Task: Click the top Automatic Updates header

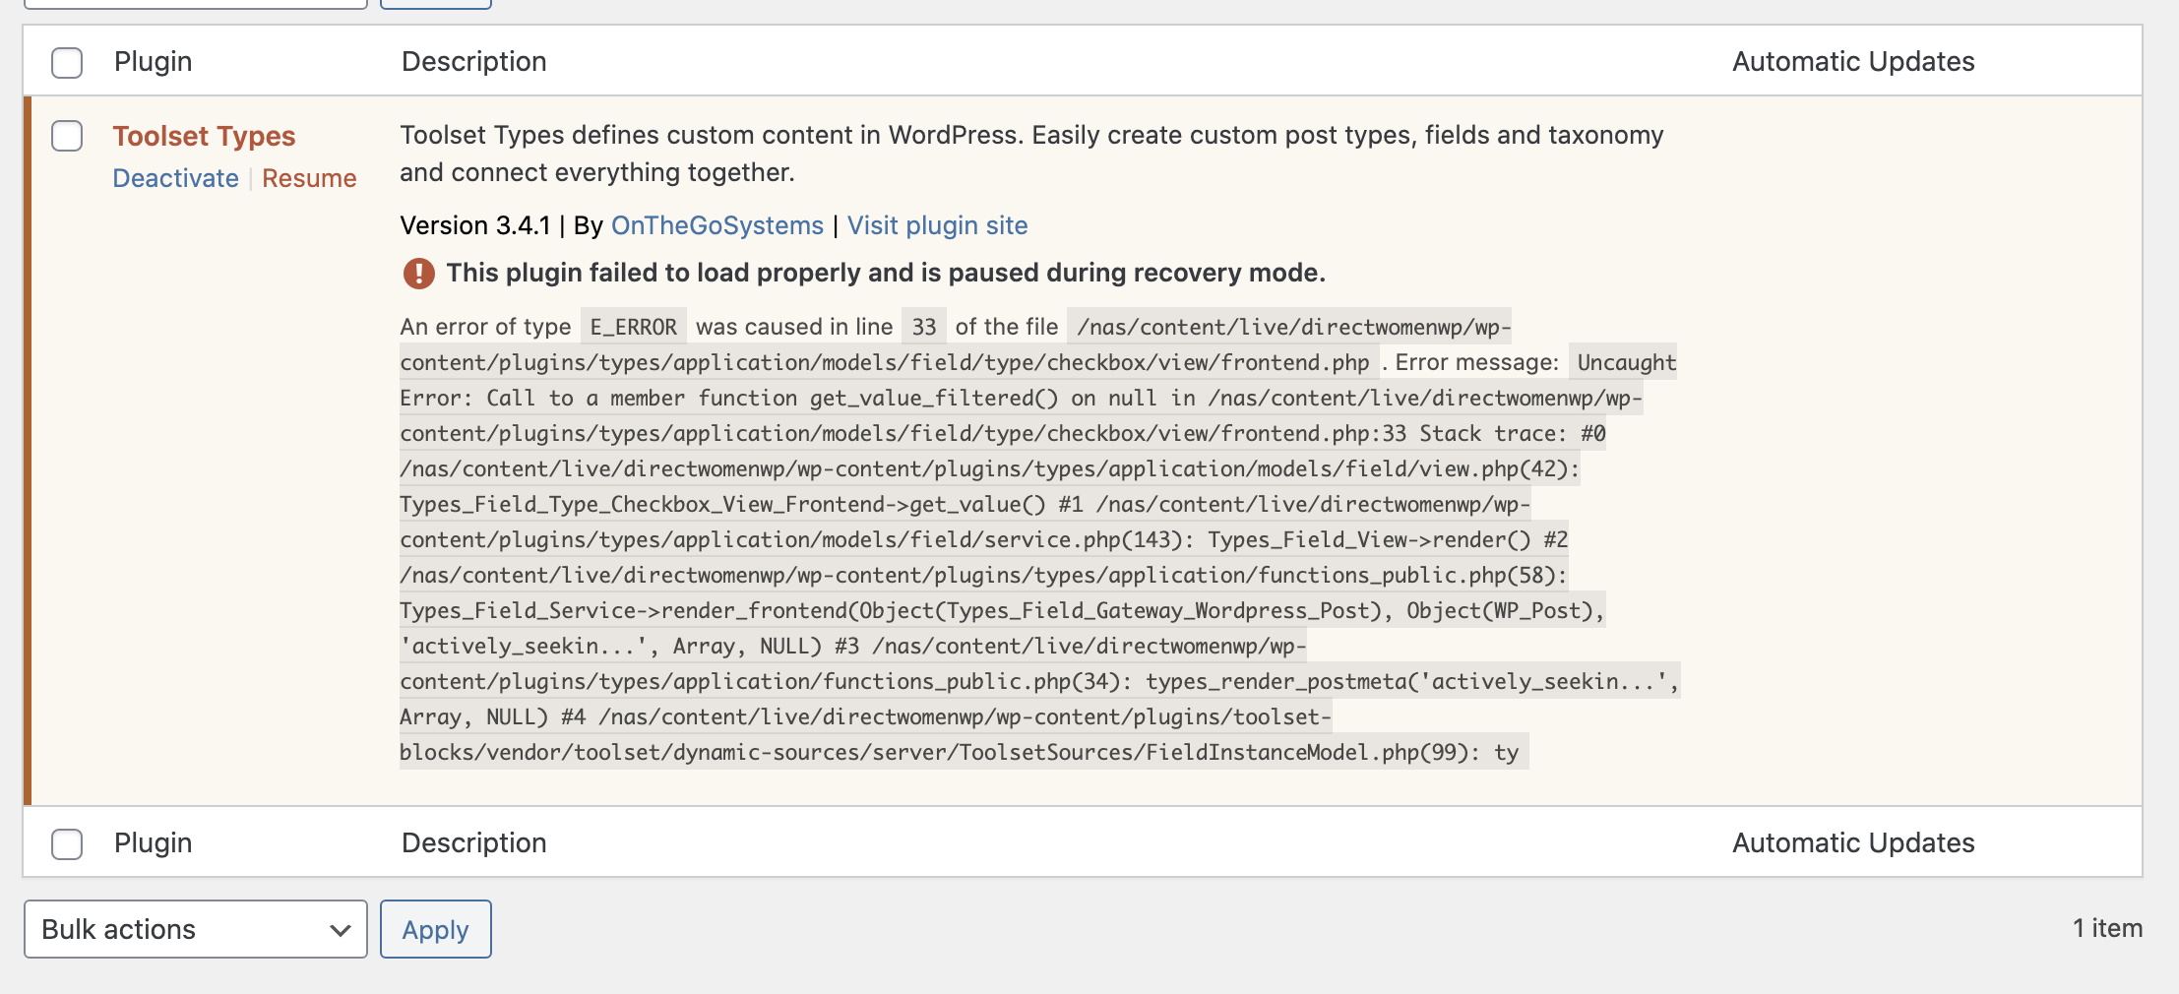Action: click(x=1853, y=62)
